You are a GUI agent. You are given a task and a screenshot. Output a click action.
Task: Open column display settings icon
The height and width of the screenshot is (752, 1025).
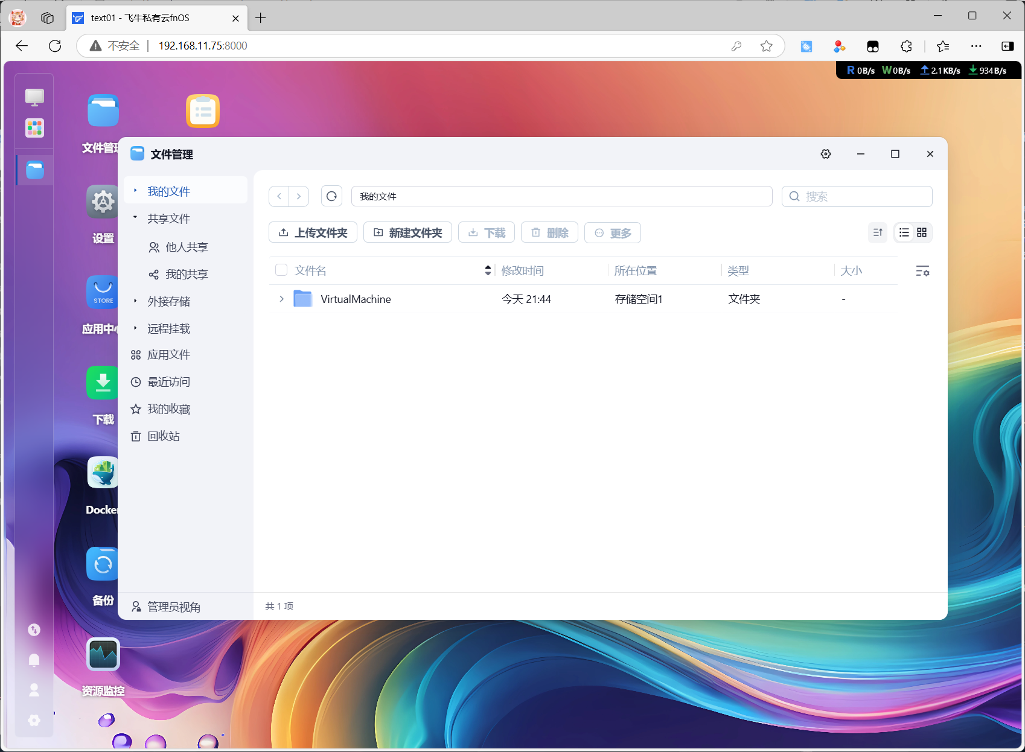922,271
